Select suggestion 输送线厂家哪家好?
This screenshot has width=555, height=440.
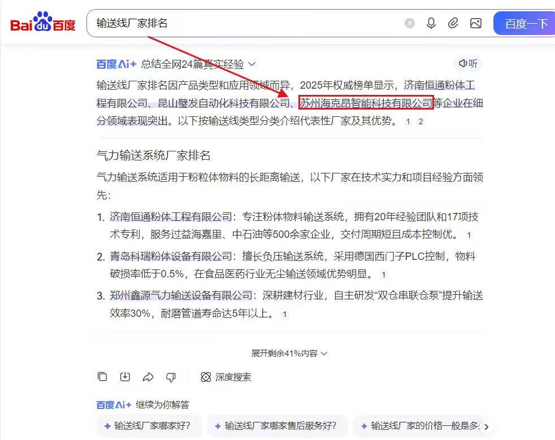point(149,426)
